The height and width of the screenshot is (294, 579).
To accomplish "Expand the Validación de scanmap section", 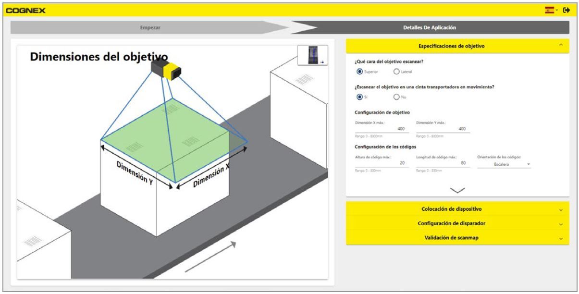I will click(457, 238).
